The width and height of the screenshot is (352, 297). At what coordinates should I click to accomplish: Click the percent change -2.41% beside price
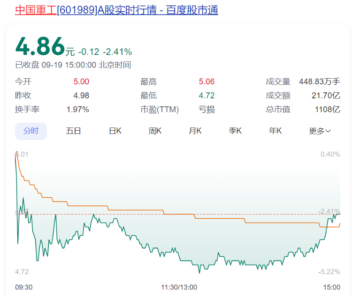pyautogui.click(x=117, y=52)
